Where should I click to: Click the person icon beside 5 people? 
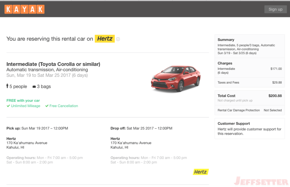coord(7,86)
